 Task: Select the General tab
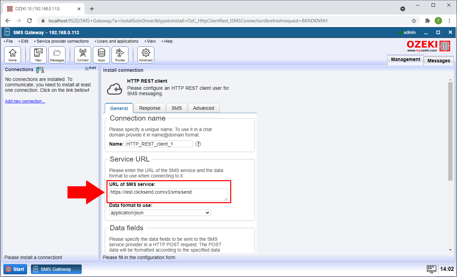coord(119,108)
